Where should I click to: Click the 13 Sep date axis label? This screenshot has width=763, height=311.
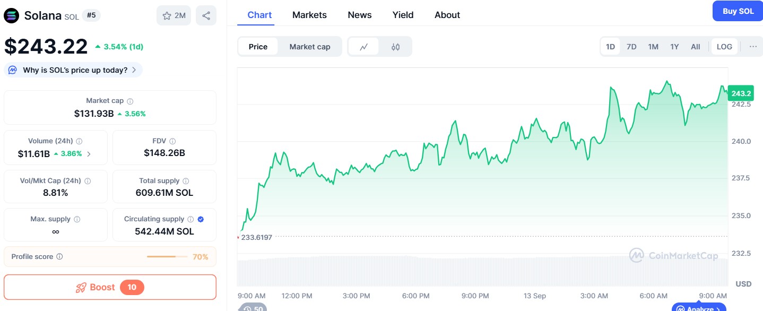click(535, 296)
